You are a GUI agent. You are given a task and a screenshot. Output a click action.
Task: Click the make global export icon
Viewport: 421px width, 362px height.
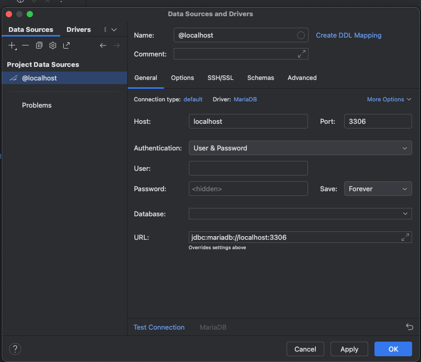coord(66,46)
